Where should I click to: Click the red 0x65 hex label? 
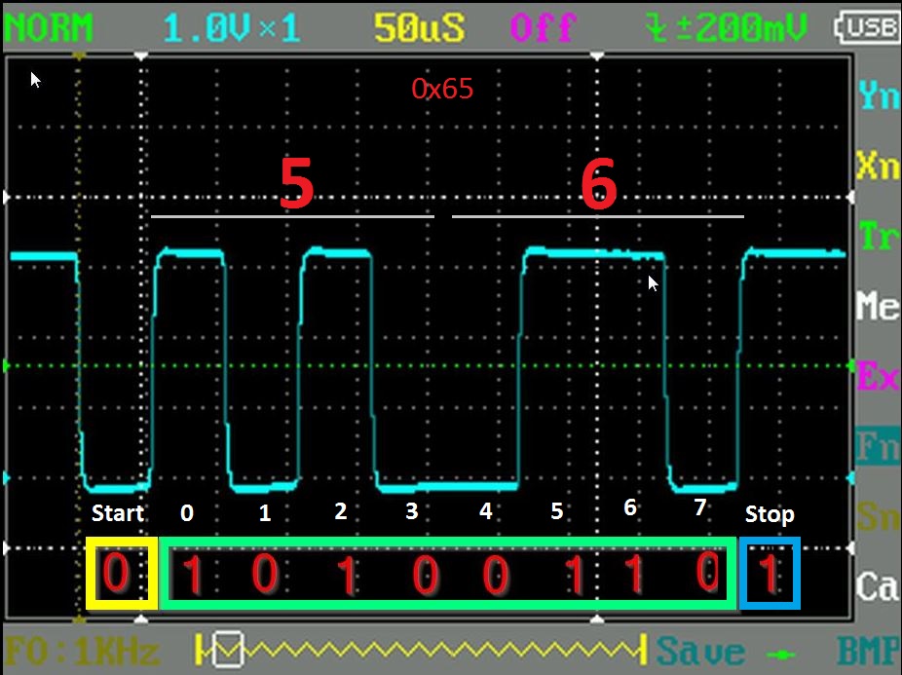point(442,89)
